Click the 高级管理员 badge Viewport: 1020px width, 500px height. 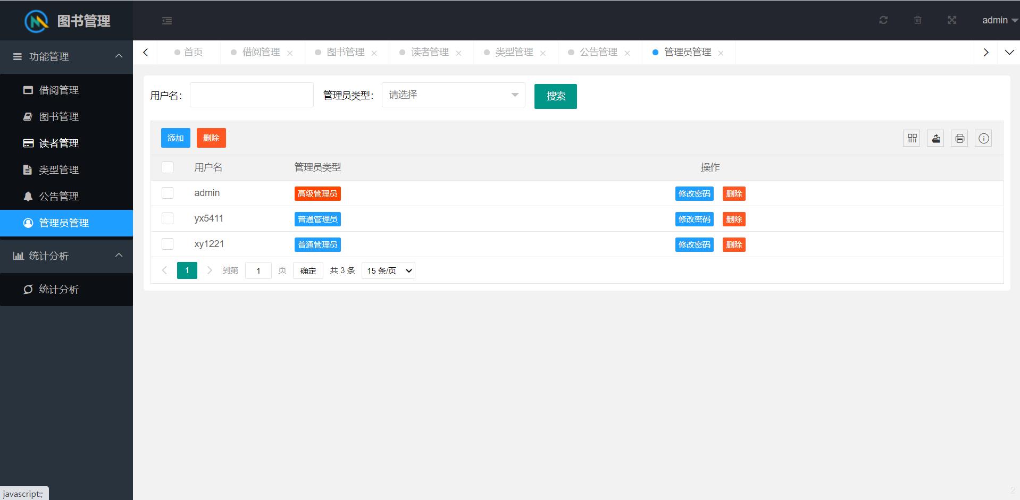(317, 194)
